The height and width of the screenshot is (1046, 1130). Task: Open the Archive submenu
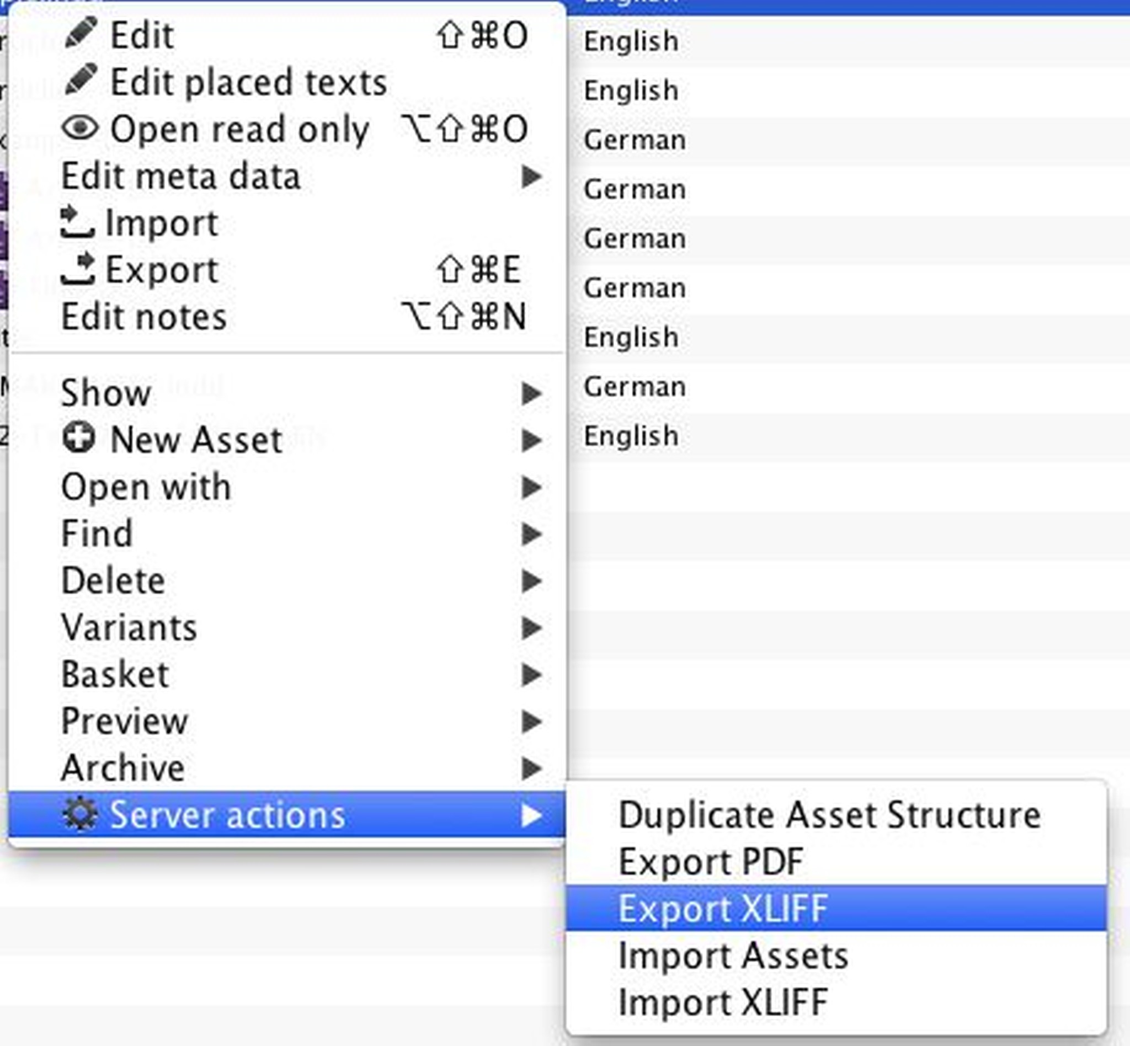pyautogui.click(x=124, y=767)
